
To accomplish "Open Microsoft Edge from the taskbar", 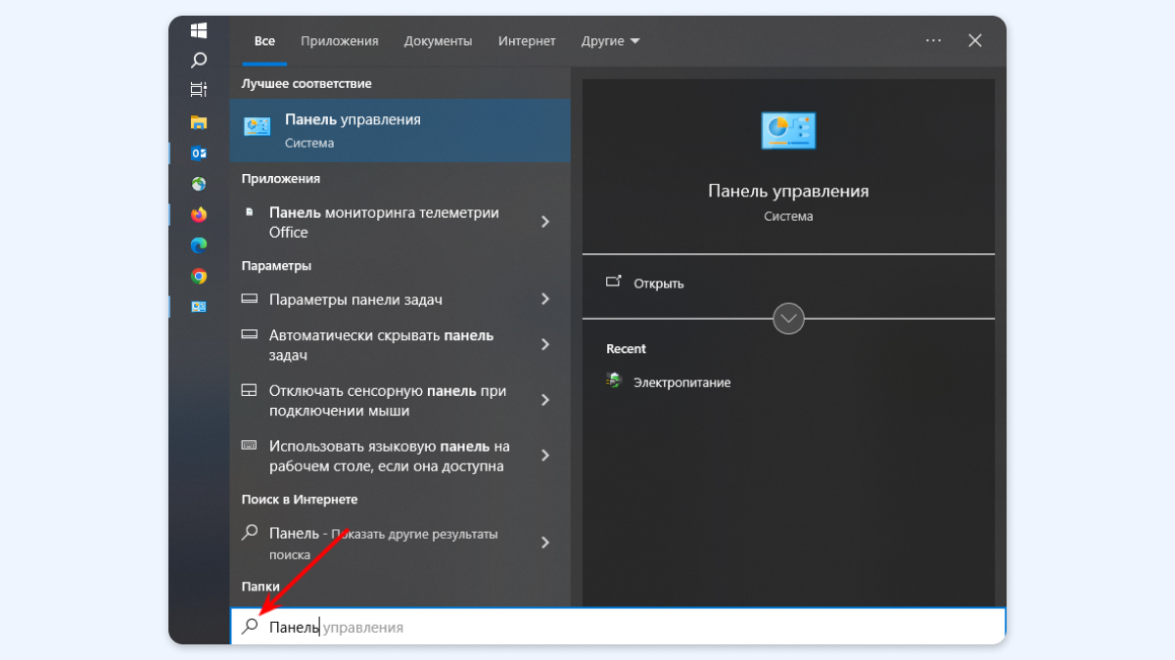I will point(199,245).
